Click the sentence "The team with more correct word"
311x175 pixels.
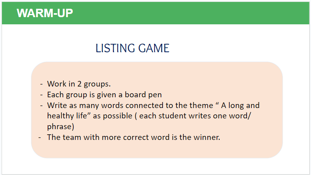tap(133, 137)
